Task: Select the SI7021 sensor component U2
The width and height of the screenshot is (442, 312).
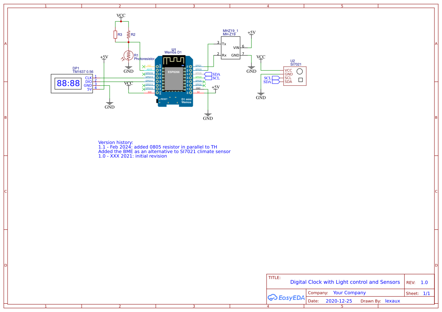Action: point(295,75)
